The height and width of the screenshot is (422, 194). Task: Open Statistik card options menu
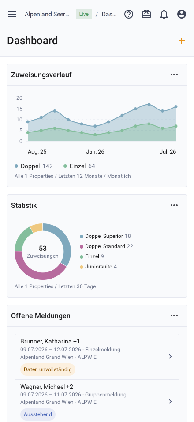coord(174,205)
